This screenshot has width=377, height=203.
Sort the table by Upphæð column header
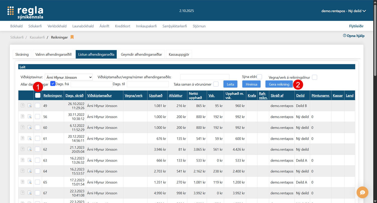155,96
